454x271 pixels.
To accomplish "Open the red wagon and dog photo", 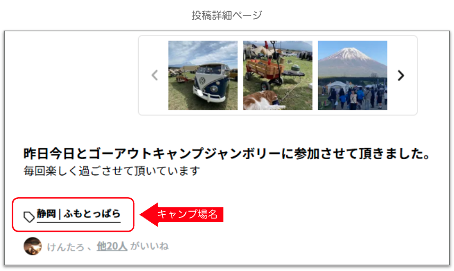I will (x=278, y=75).
